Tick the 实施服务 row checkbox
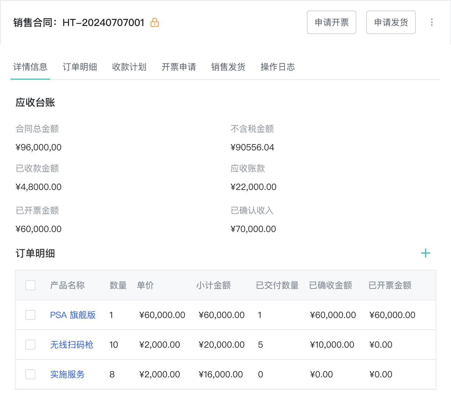 tap(30, 374)
